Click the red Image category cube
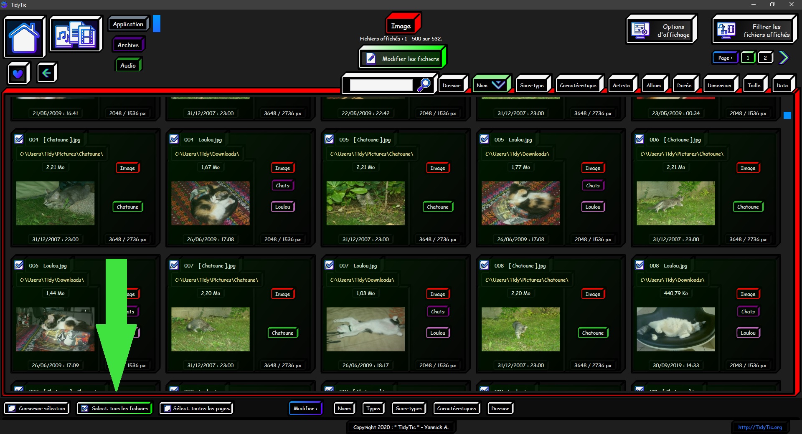Screen dimensions: 802x434 (402, 23)
